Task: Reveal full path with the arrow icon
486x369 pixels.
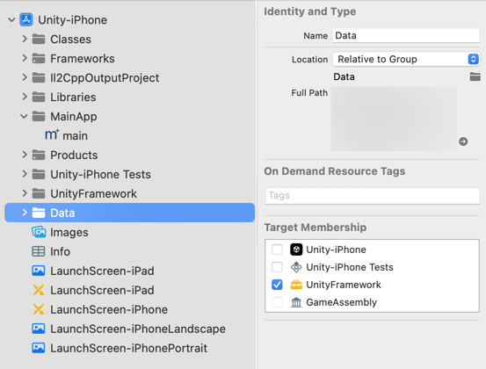Action: [463, 141]
